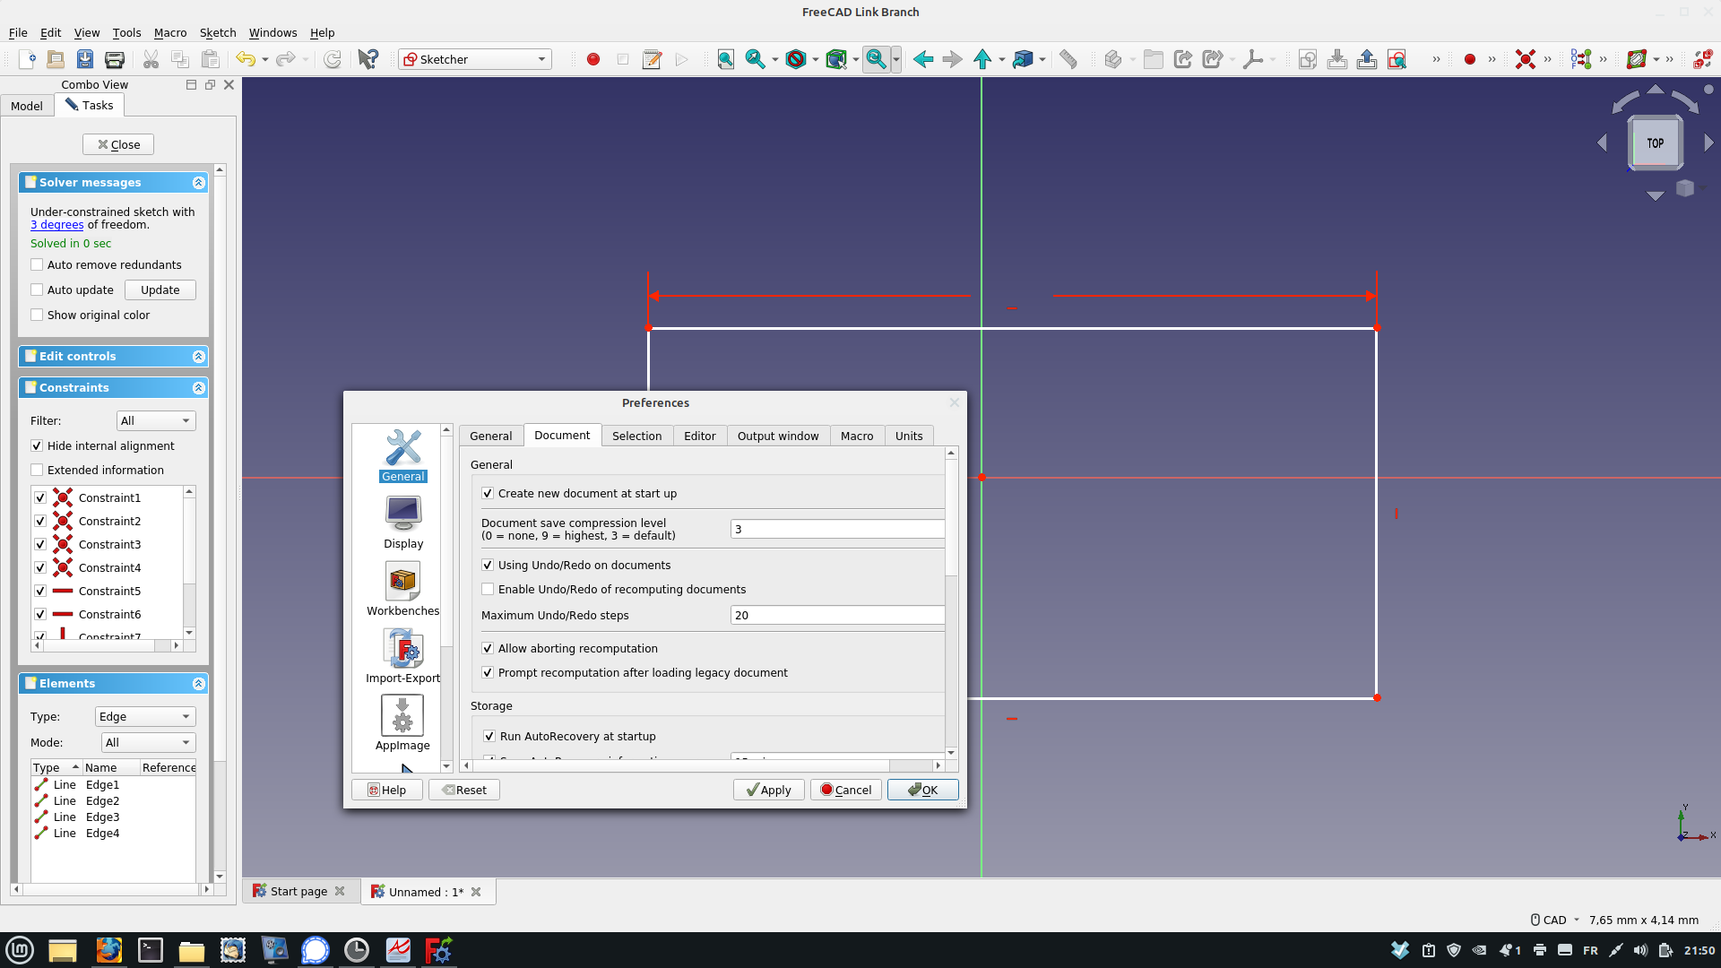Launch FreeCAD from the taskbar
This screenshot has width=1721, height=968.
[438, 950]
